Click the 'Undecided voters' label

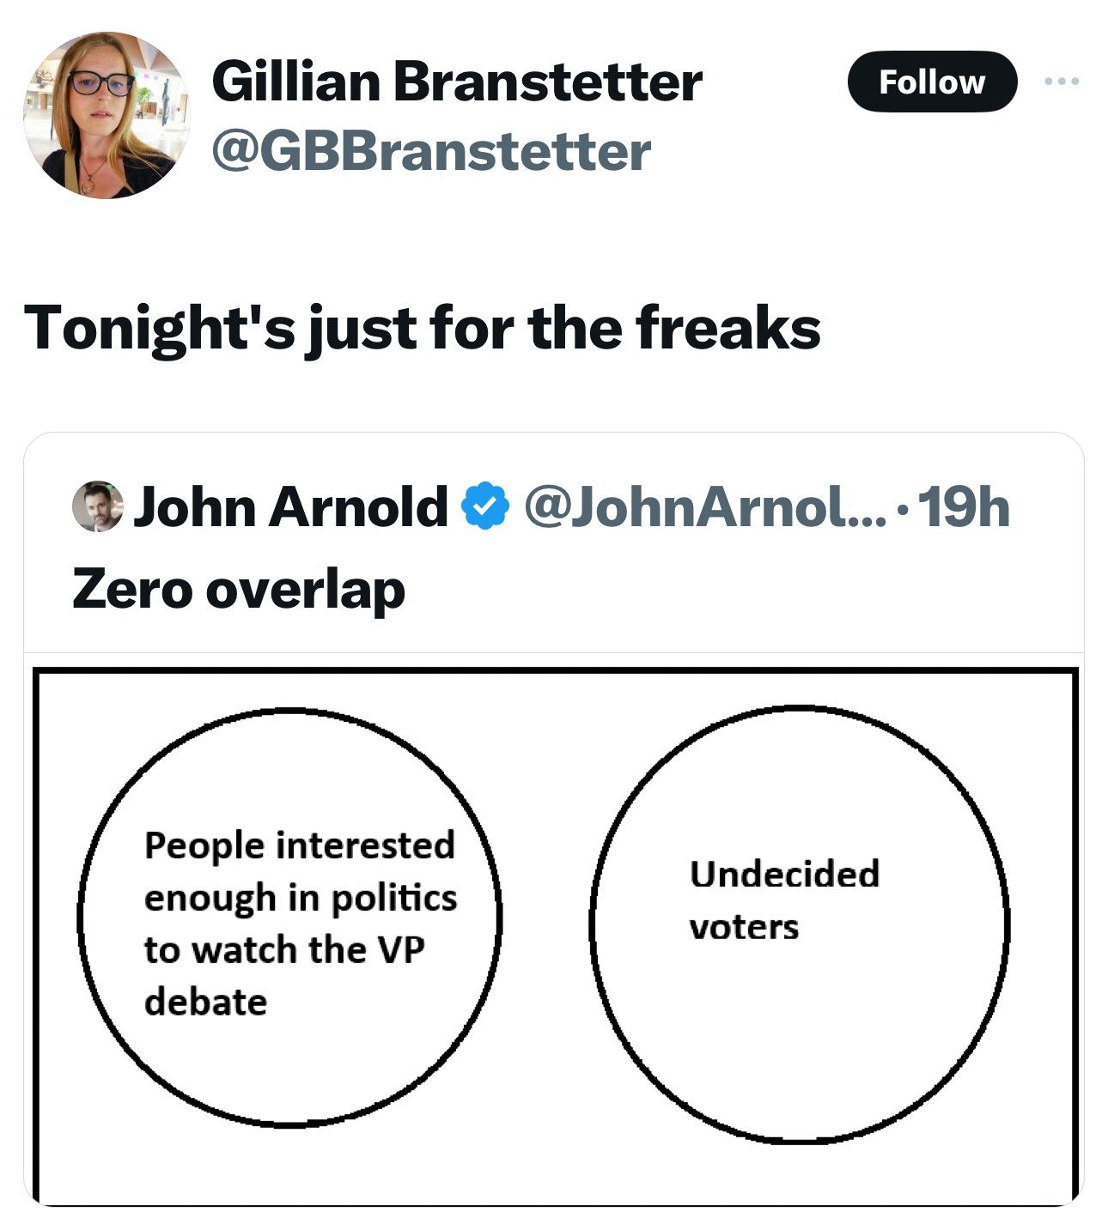point(784,900)
